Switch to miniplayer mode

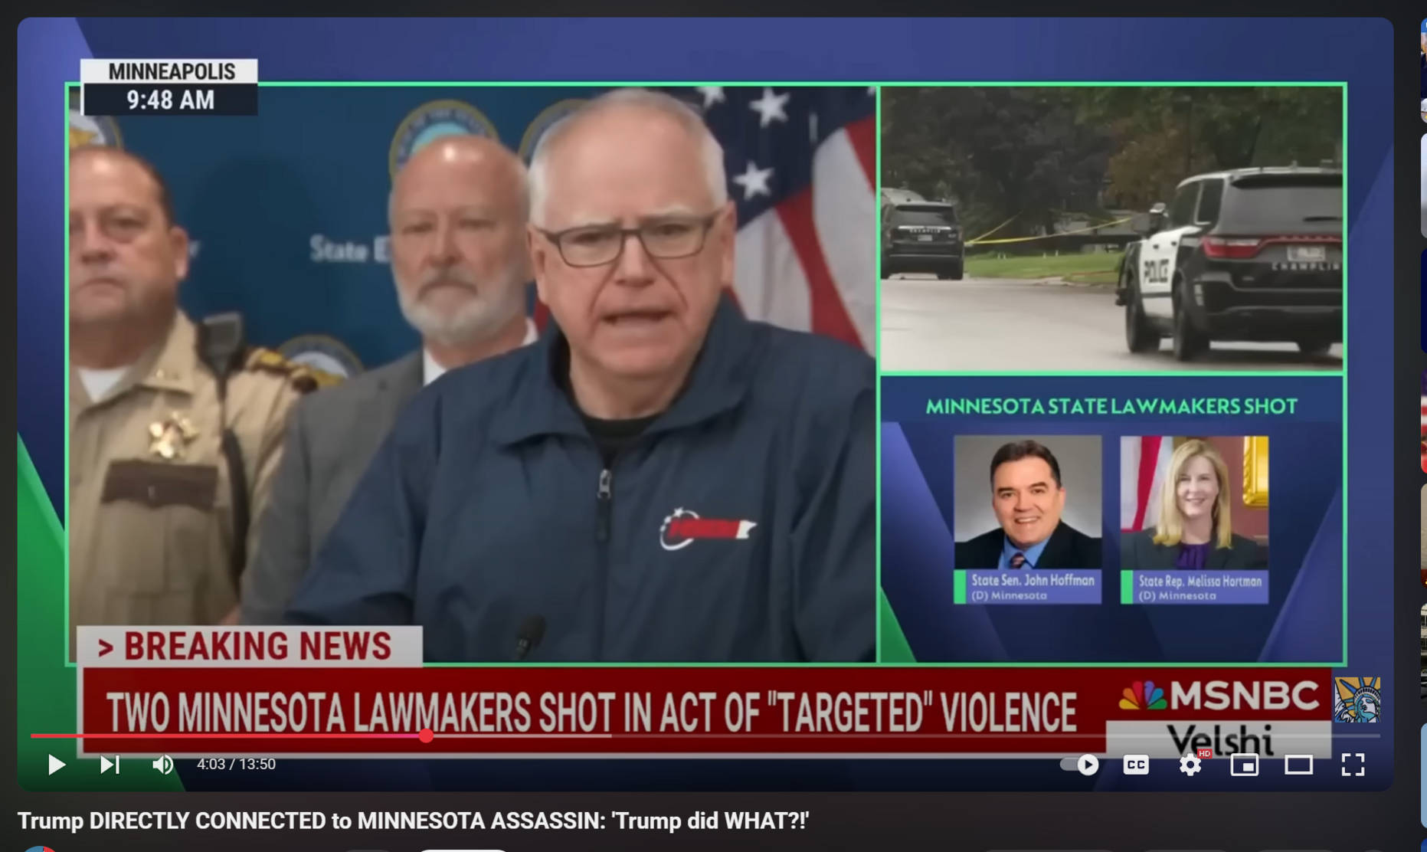1244,764
